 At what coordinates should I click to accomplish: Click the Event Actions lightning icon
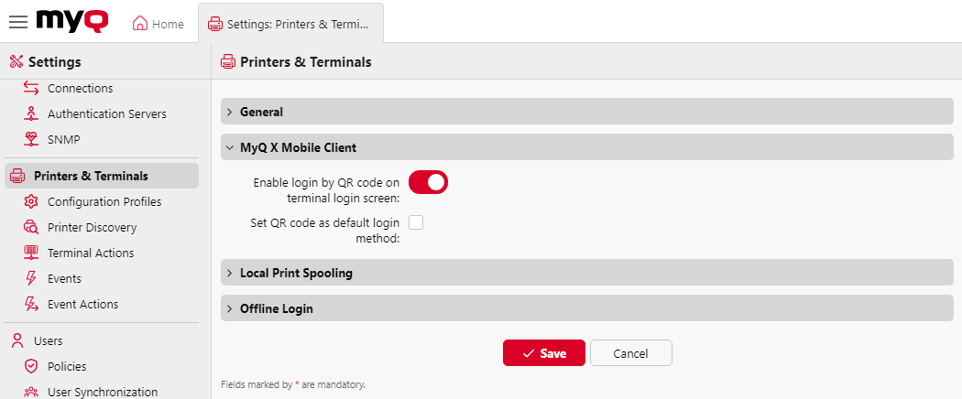click(x=31, y=305)
